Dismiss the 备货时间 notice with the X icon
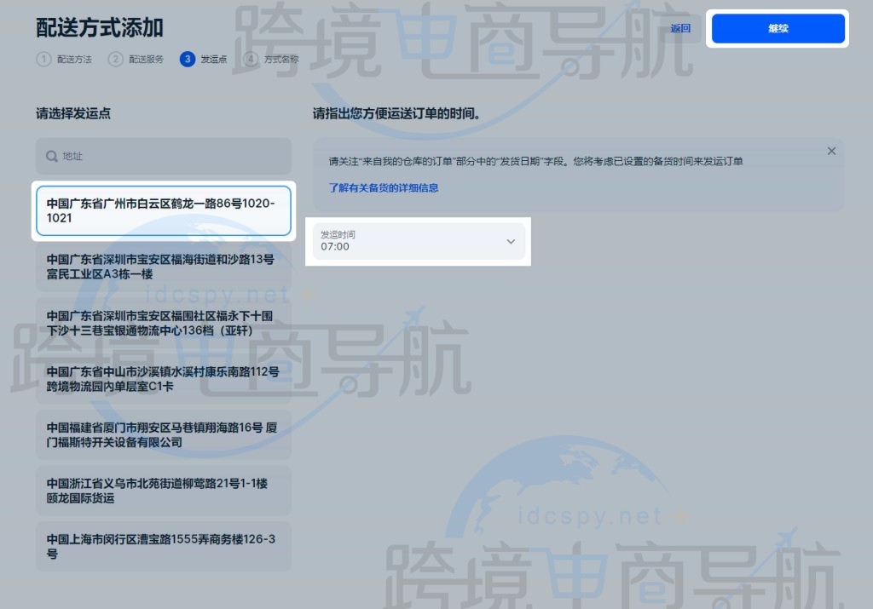This screenshot has height=609, width=873. [x=831, y=151]
